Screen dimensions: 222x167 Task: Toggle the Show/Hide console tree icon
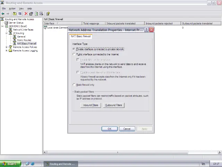click(x=20, y=14)
